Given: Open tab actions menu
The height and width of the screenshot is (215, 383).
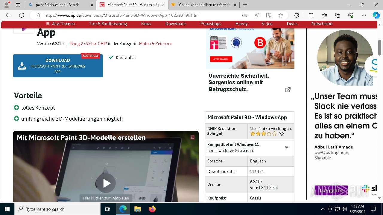Looking at the screenshot, I should (x=18, y=5).
